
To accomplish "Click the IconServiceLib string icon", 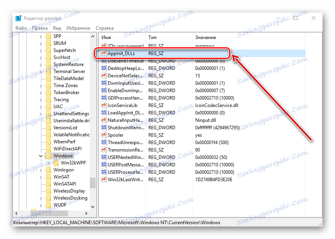I will (103, 105).
